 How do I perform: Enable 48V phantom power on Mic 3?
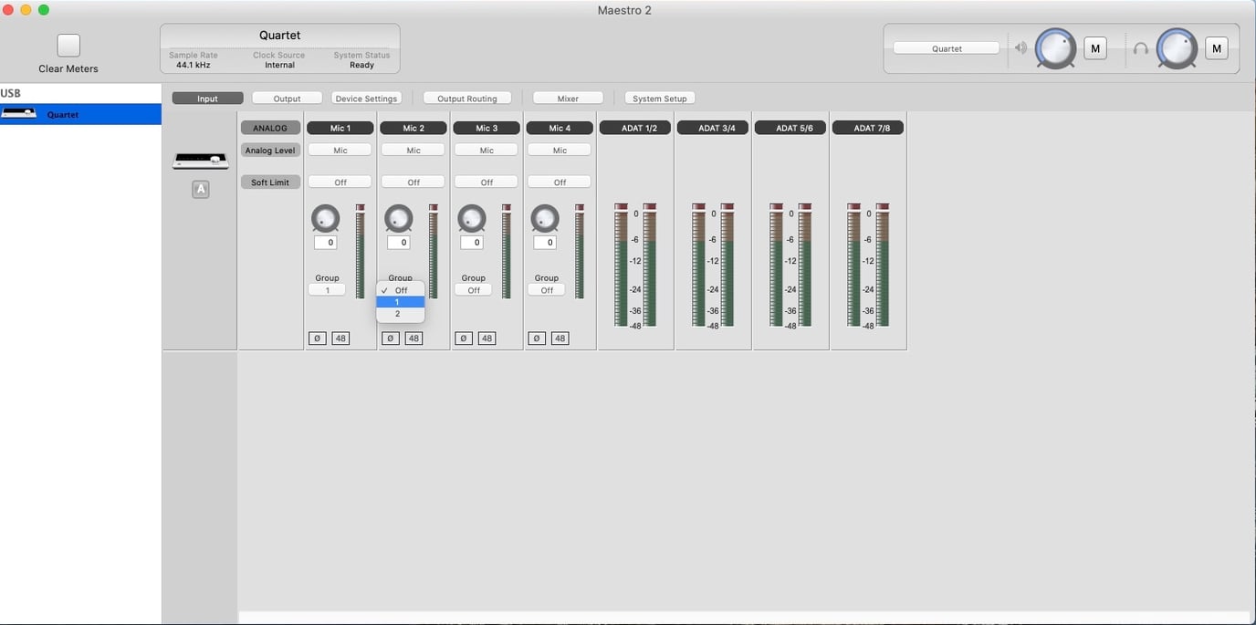487,339
